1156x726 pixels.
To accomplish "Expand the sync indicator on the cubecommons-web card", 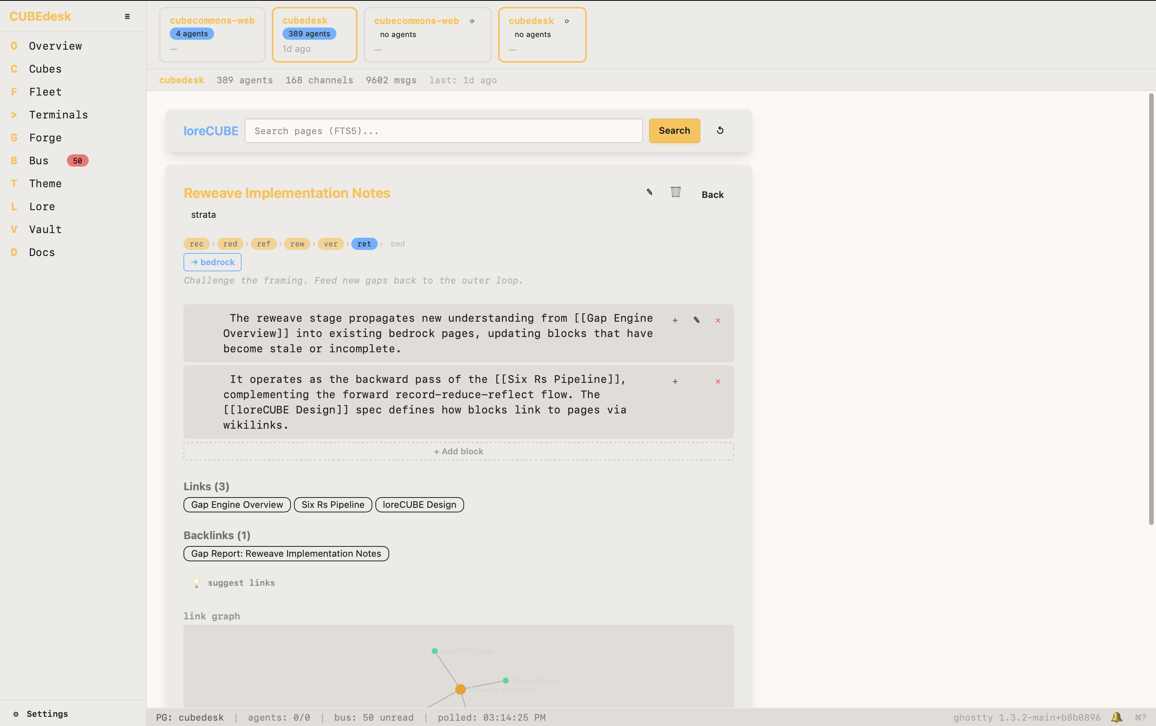I will [x=472, y=21].
